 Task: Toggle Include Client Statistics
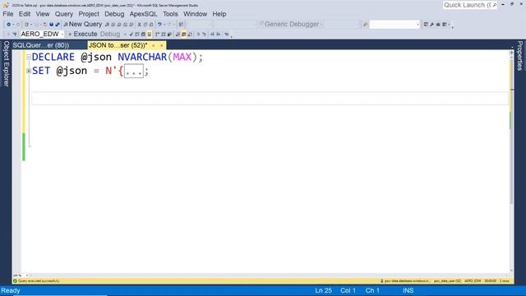click(169, 35)
